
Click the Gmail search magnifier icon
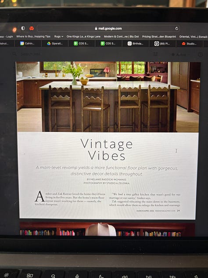[x=14, y=54]
